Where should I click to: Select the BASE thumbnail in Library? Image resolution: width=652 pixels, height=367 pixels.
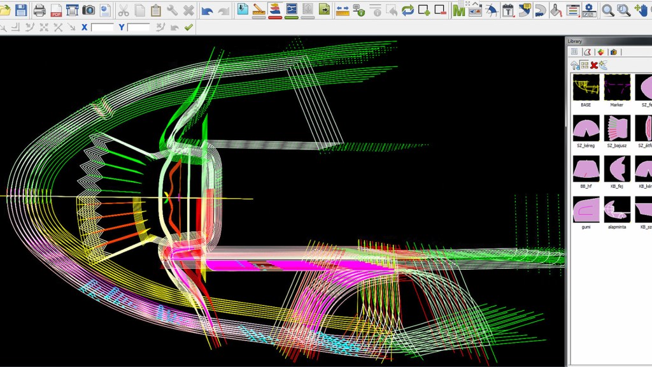(586, 87)
